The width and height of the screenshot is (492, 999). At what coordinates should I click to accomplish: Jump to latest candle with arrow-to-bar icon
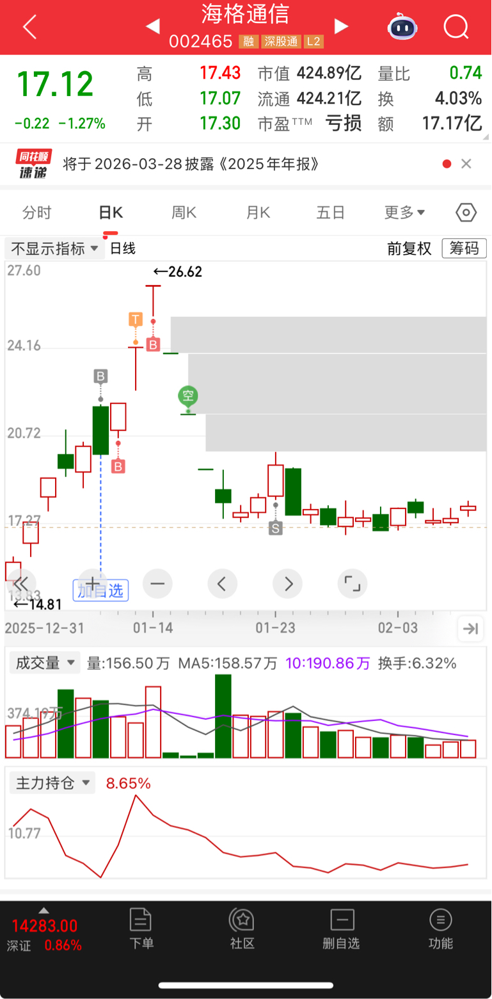click(x=470, y=629)
